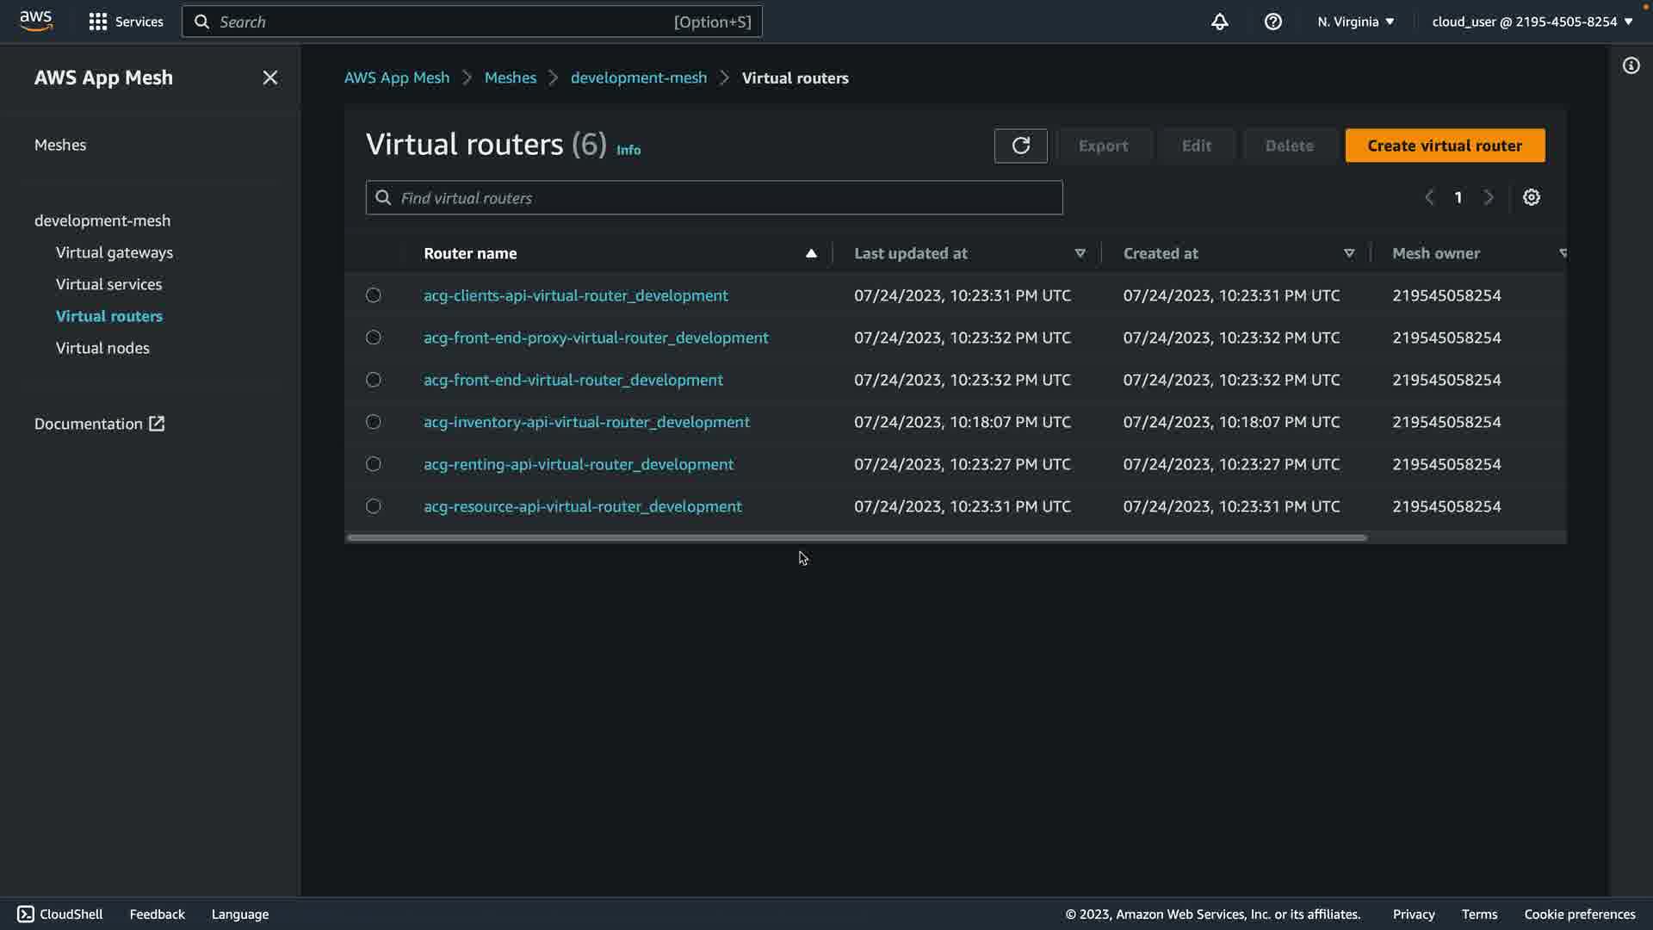The height and width of the screenshot is (930, 1653).
Task: Select acg-resource-api-virtual-router_development radio button
Action: pyautogui.click(x=373, y=506)
